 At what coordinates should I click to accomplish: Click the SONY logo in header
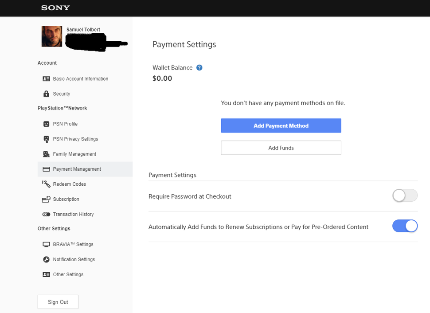[55, 8]
